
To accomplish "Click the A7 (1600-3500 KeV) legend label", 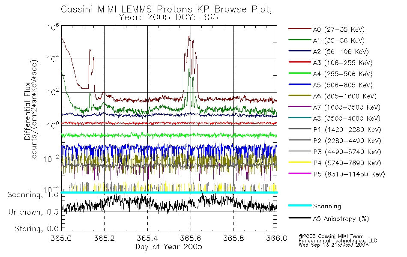I will coord(347,108).
